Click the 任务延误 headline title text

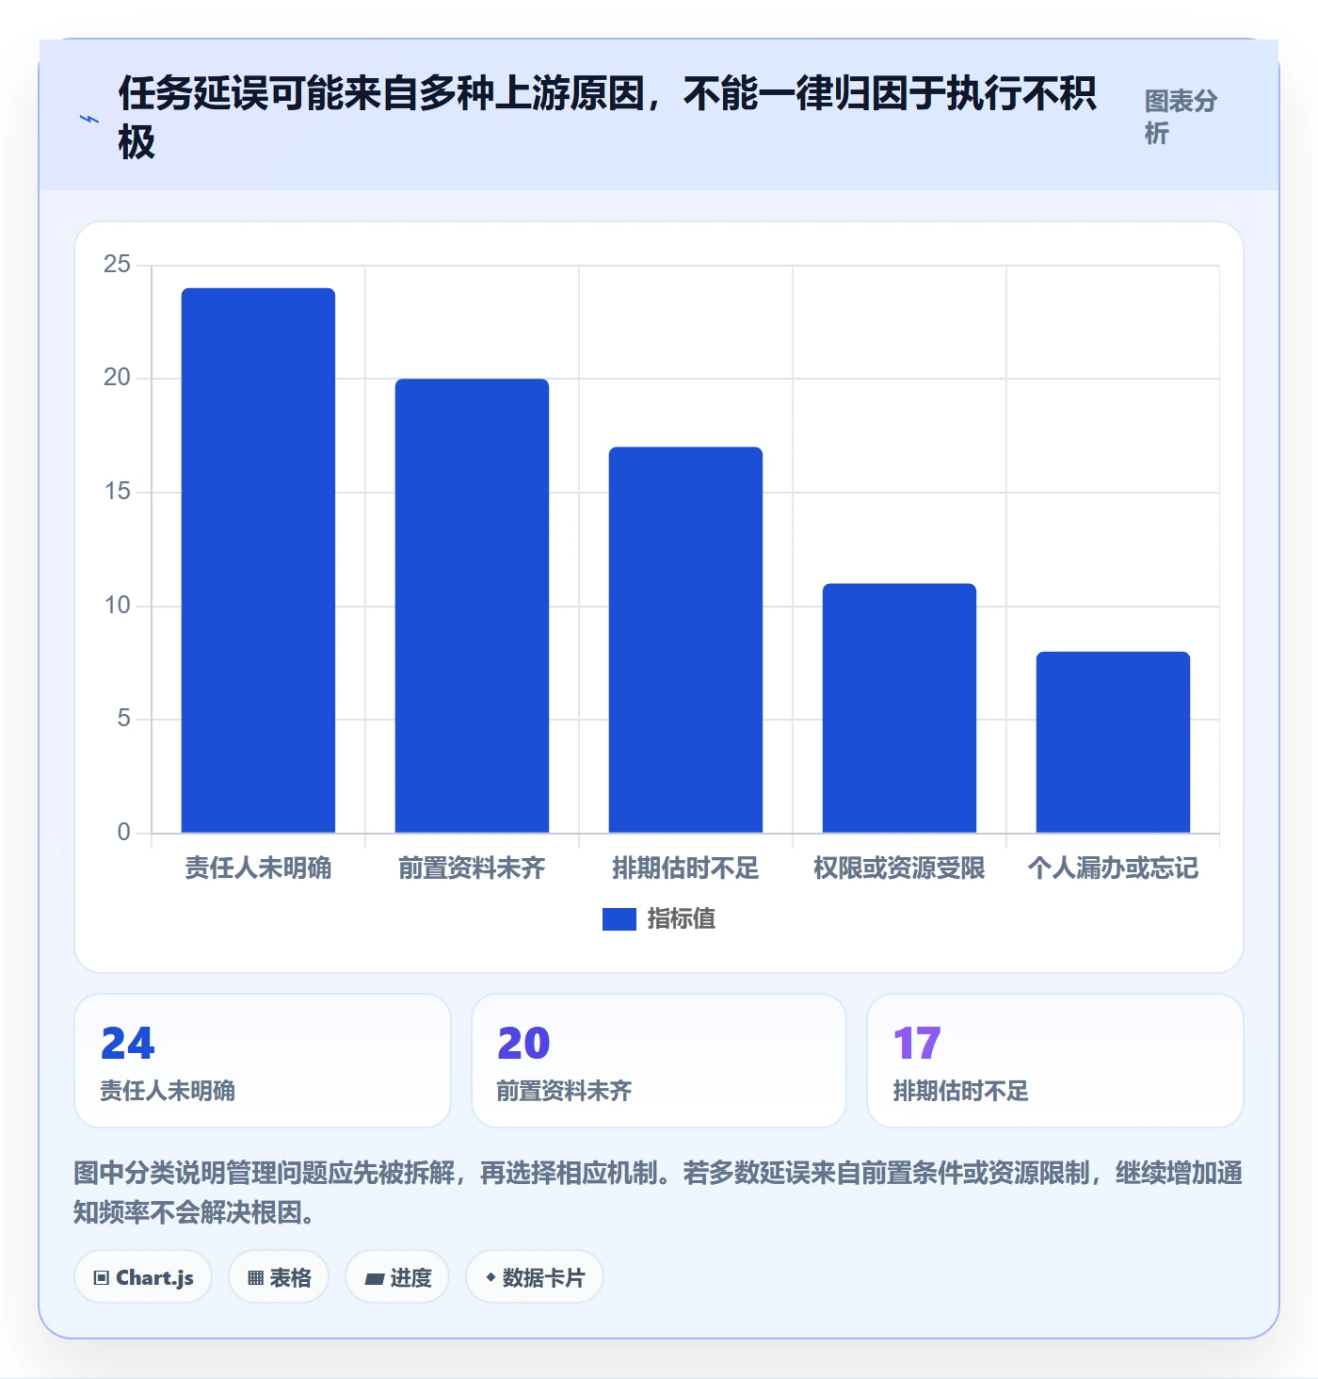point(607,119)
